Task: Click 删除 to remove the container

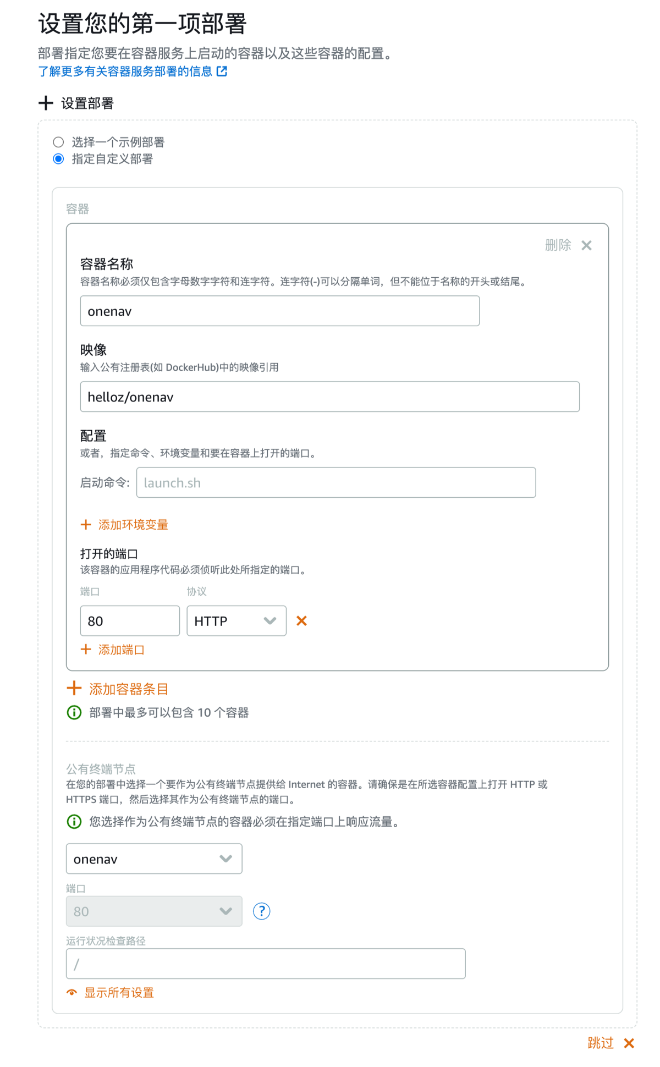Action: (x=558, y=245)
